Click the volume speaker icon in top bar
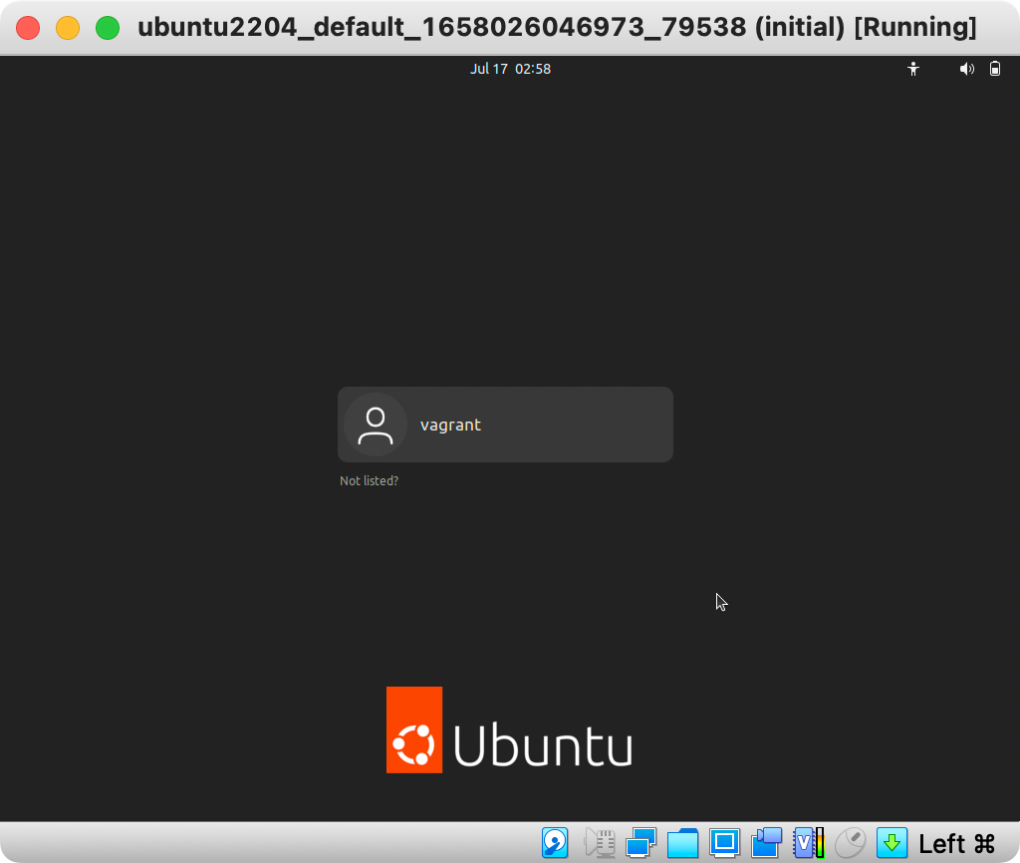This screenshot has height=863, width=1020. pyautogui.click(x=966, y=69)
